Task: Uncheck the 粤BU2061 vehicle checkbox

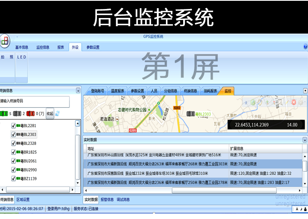Action: (x=14, y=161)
